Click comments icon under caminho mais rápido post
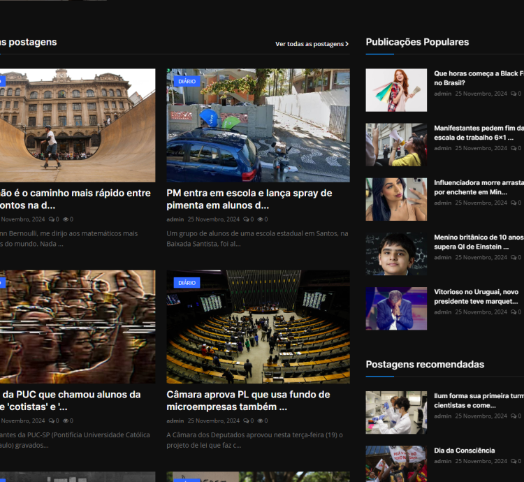This screenshot has height=482, width=524. [52, 219]
